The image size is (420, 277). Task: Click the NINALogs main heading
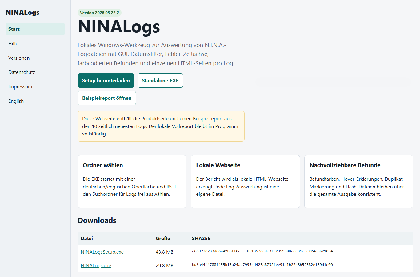pyautogui.click(x=119, y=26)
